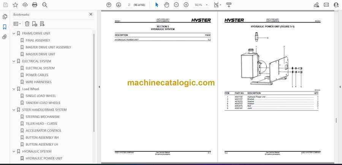Go to previous page arrow button
This screenshot has height=165, width=342.
109,5
